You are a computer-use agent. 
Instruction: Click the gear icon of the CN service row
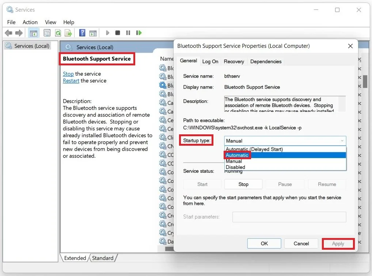[163, 146]
